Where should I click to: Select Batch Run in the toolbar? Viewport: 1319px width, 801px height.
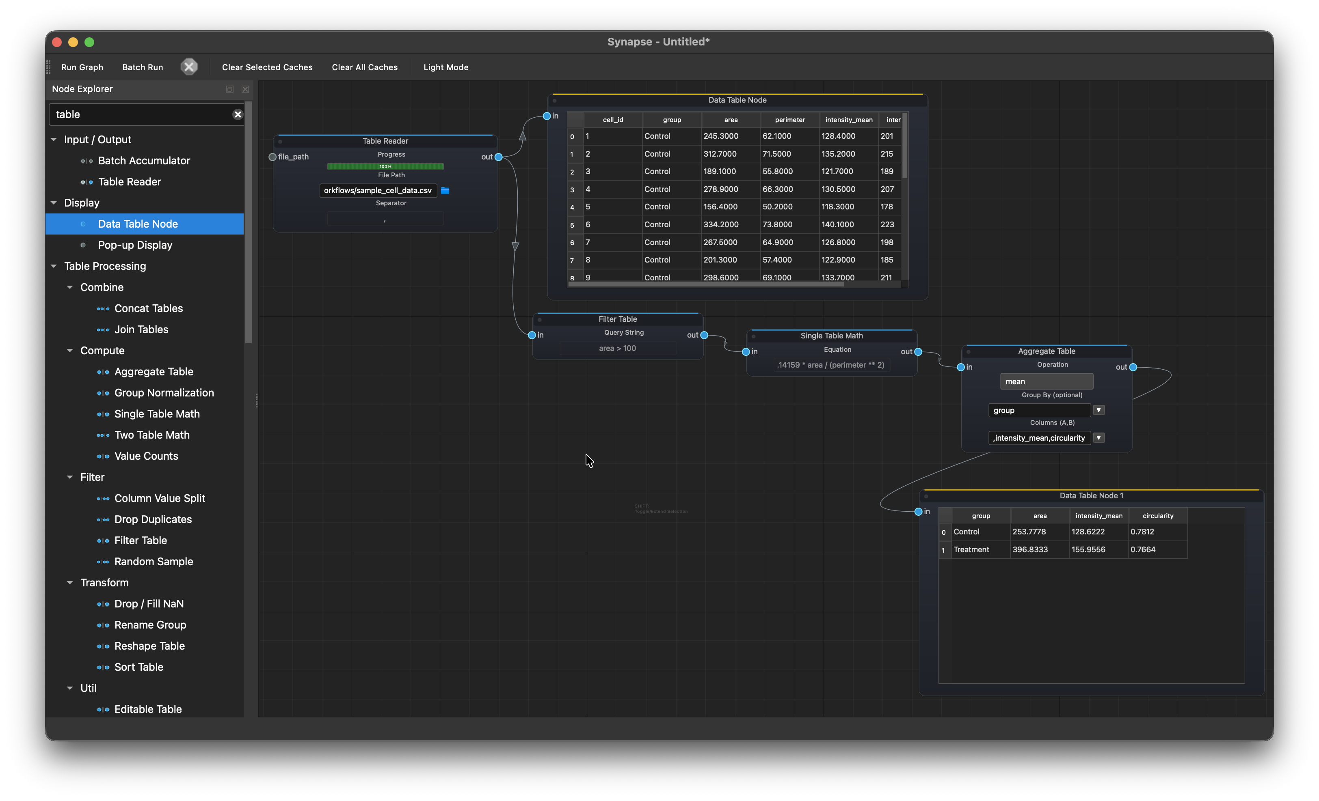142,67
